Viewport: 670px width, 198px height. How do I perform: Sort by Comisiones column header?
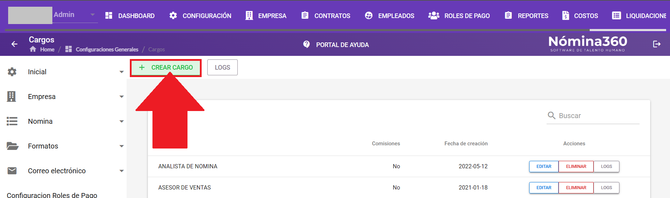pyautogui.click(x=386, y=144)
